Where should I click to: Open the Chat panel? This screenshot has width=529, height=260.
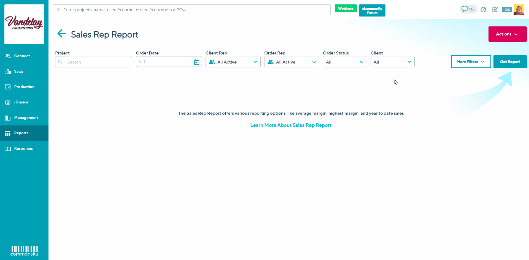point(468,9)
